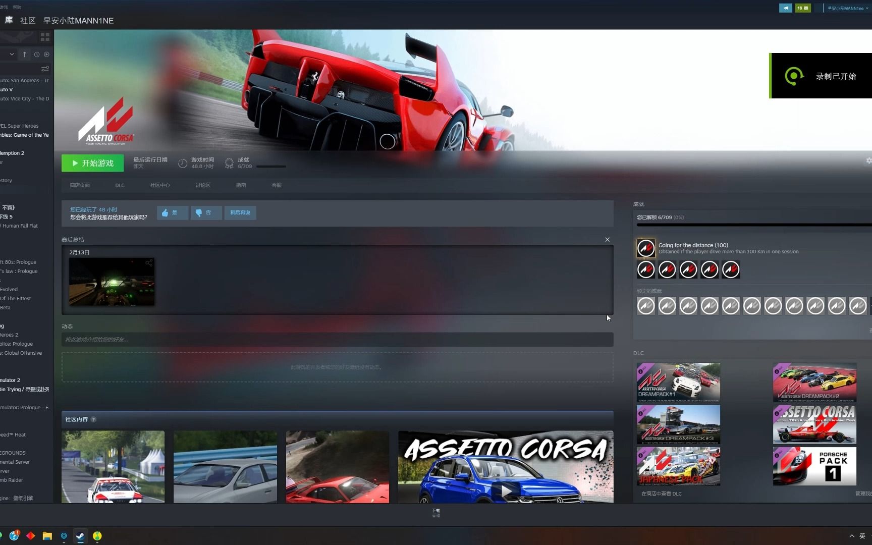Image resolution: width=872 pixels, height=545 pixels.
Task: Open the 社区中心 community hub link
Action: click(x=160, y=185)
